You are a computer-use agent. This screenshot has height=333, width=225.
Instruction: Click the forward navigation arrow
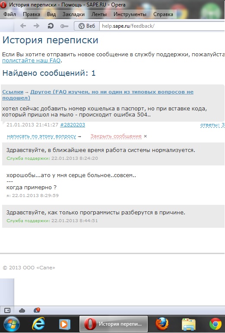coord(36,26)
